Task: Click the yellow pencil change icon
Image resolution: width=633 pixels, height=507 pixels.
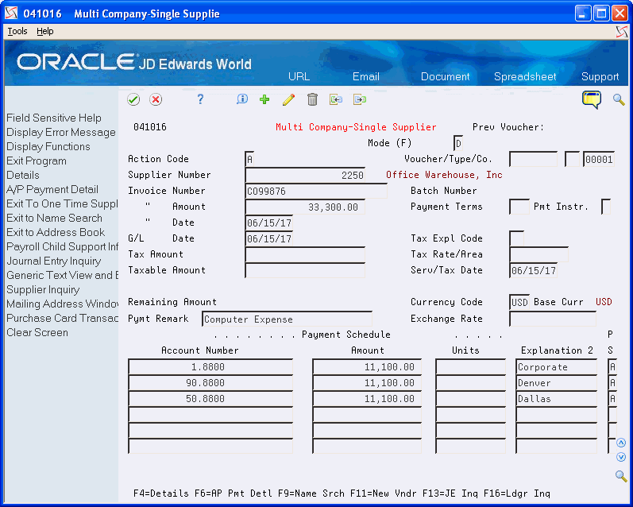Action: pos(288,99)
